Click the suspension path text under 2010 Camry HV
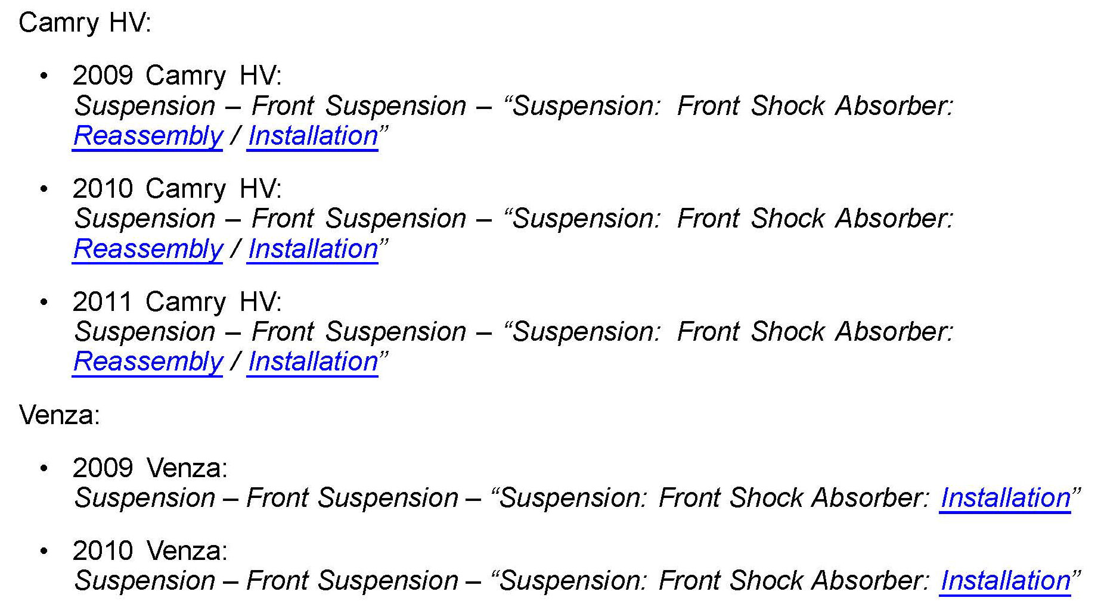 [513, 219]
